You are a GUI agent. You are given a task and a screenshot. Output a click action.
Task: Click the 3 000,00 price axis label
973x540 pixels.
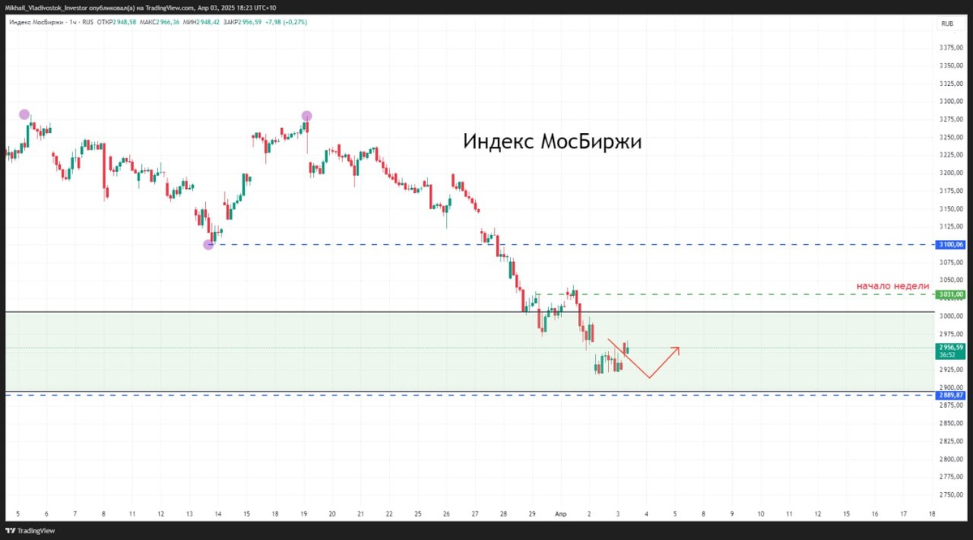[x=950, y=316]
